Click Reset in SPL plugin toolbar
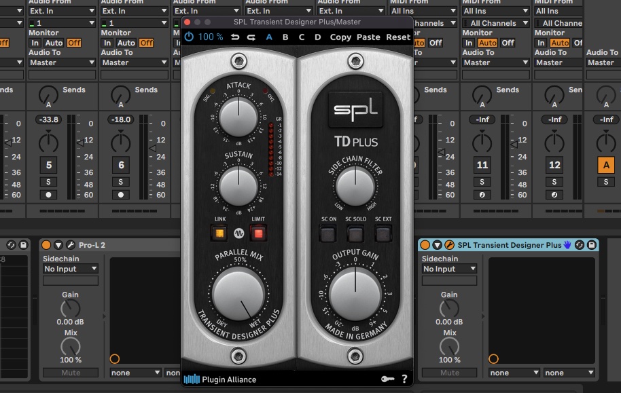The width and height of the screenshot is (621, 393). pyautogui.click(x=398, y=37)
